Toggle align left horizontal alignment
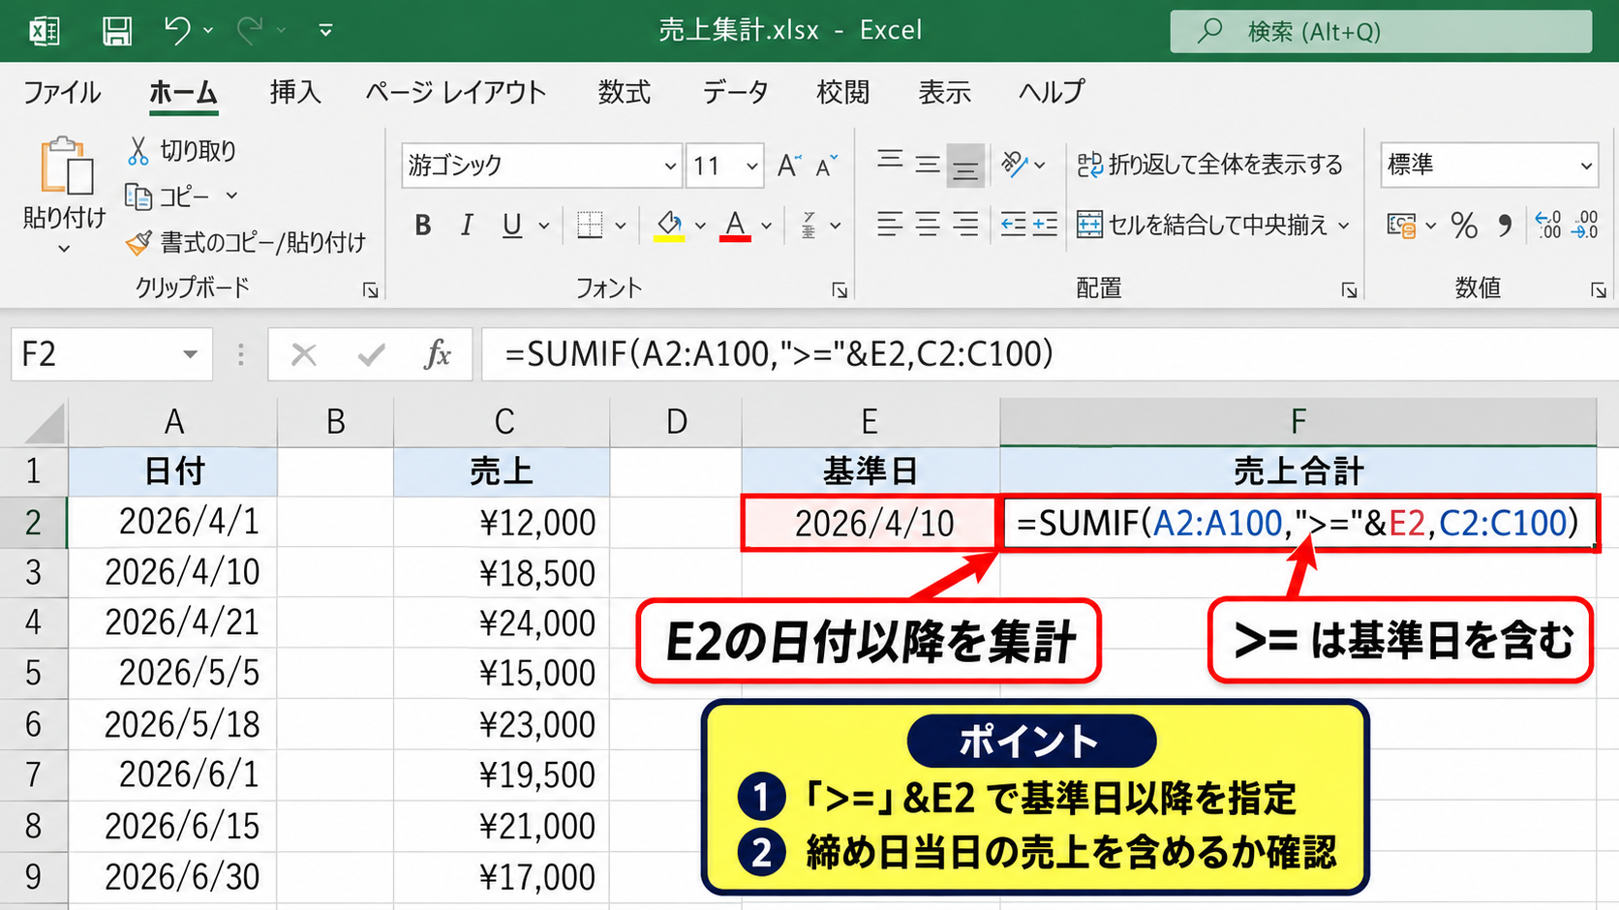The width and height of the screenshot is (1619, 910). (890, 225)
